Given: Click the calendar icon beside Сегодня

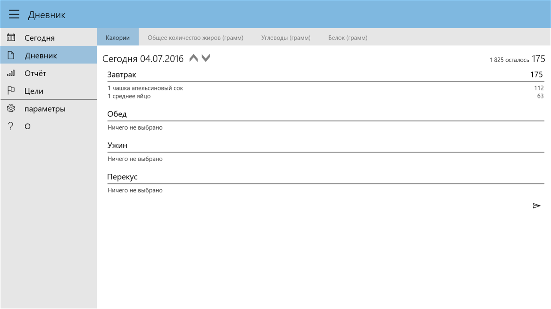Looking at the screenshot, I should click(11, 37).
